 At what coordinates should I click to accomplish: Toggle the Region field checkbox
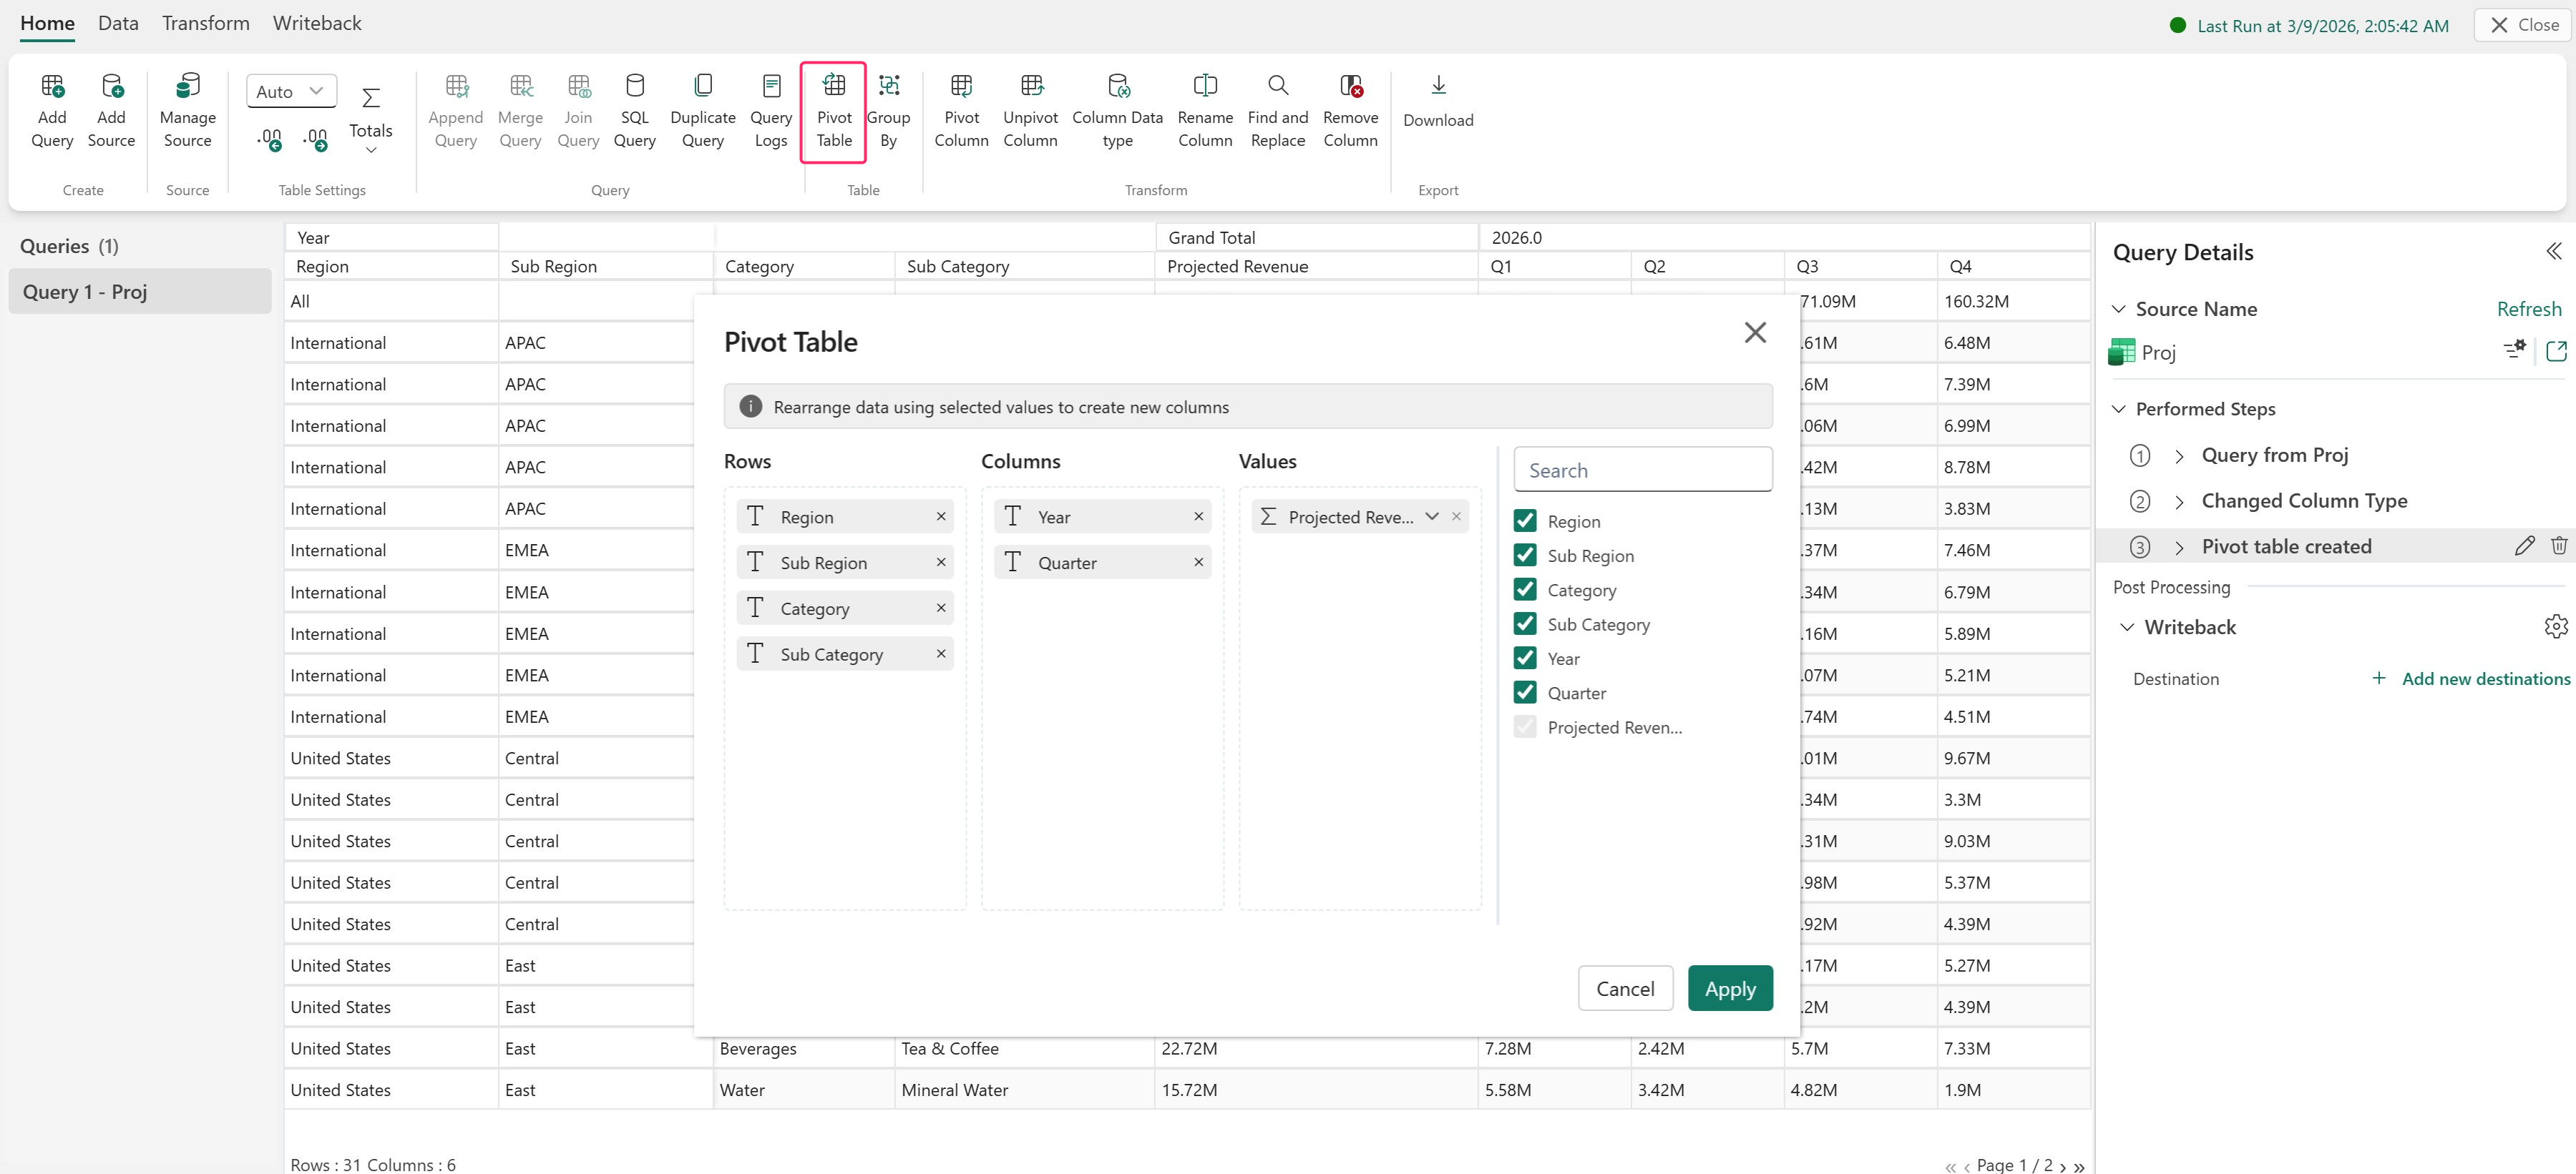1524,521
